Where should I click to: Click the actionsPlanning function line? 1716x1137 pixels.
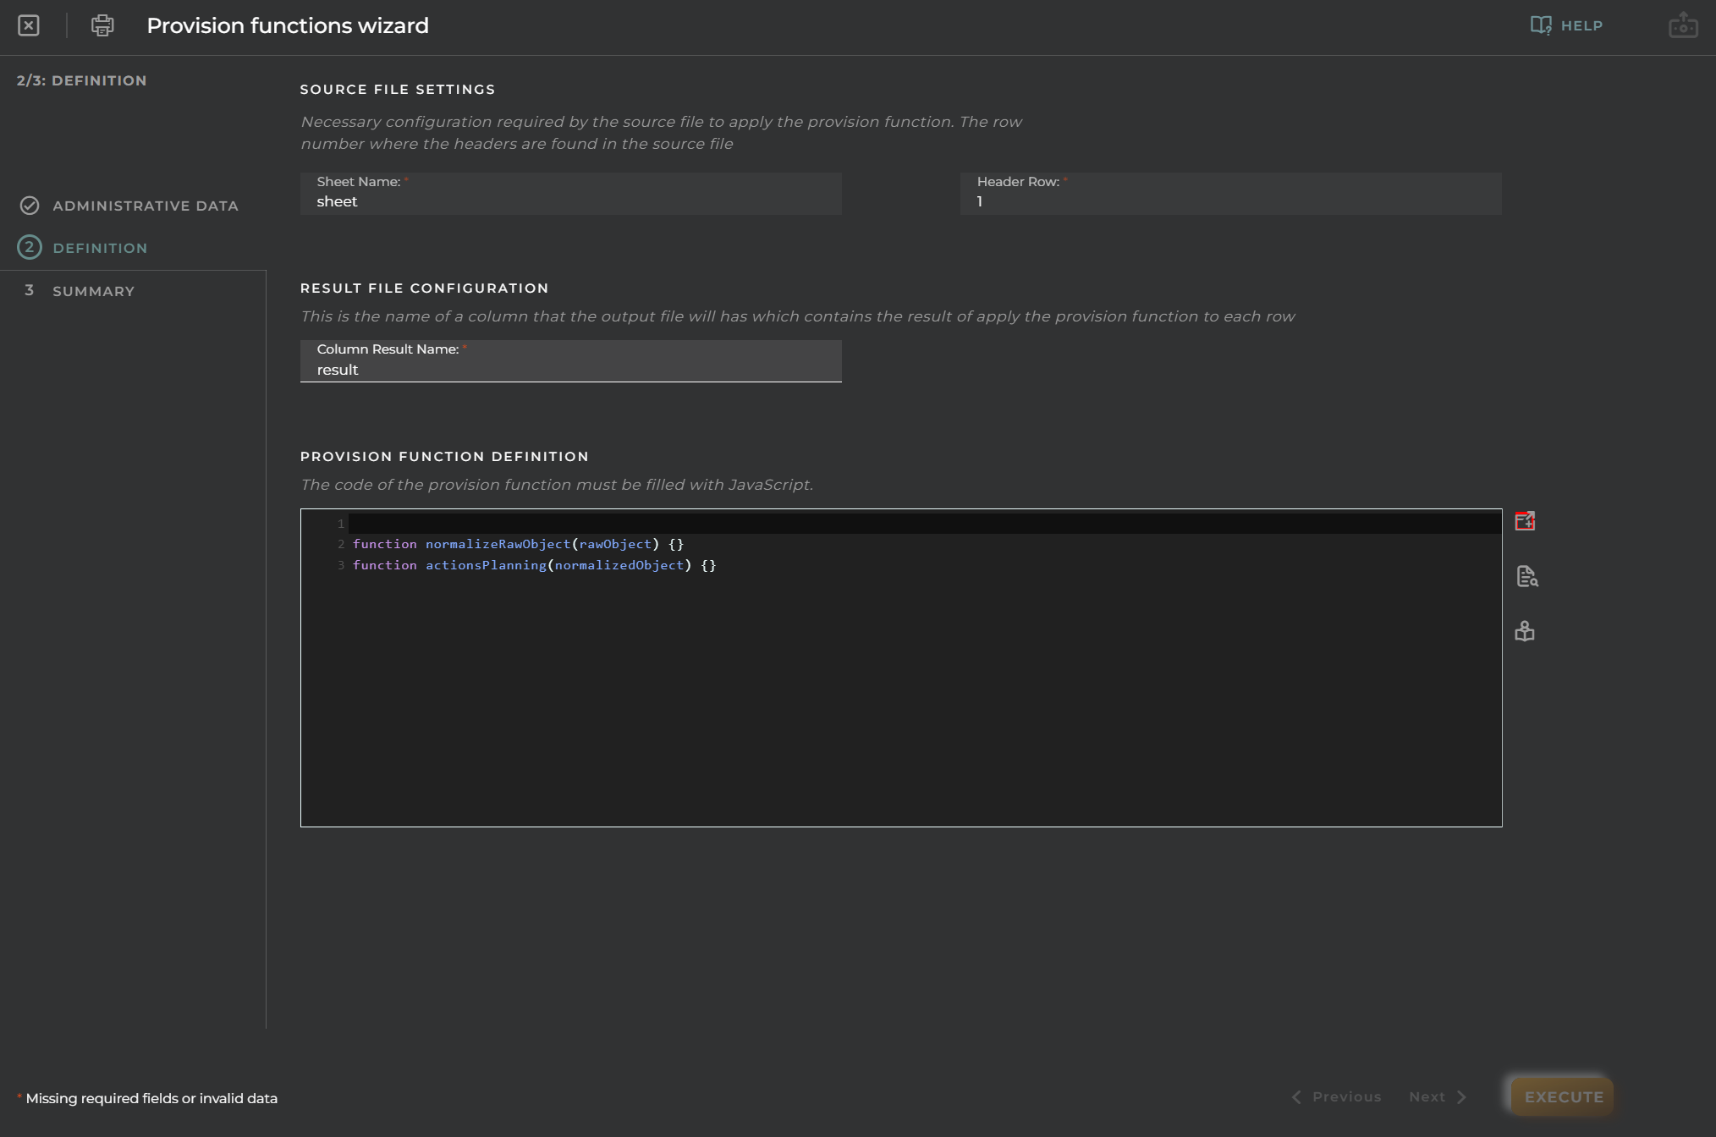coord(534,565)
